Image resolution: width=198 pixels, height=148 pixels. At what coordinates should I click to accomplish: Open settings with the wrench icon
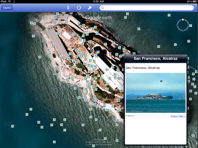click(x=90, y=8)
